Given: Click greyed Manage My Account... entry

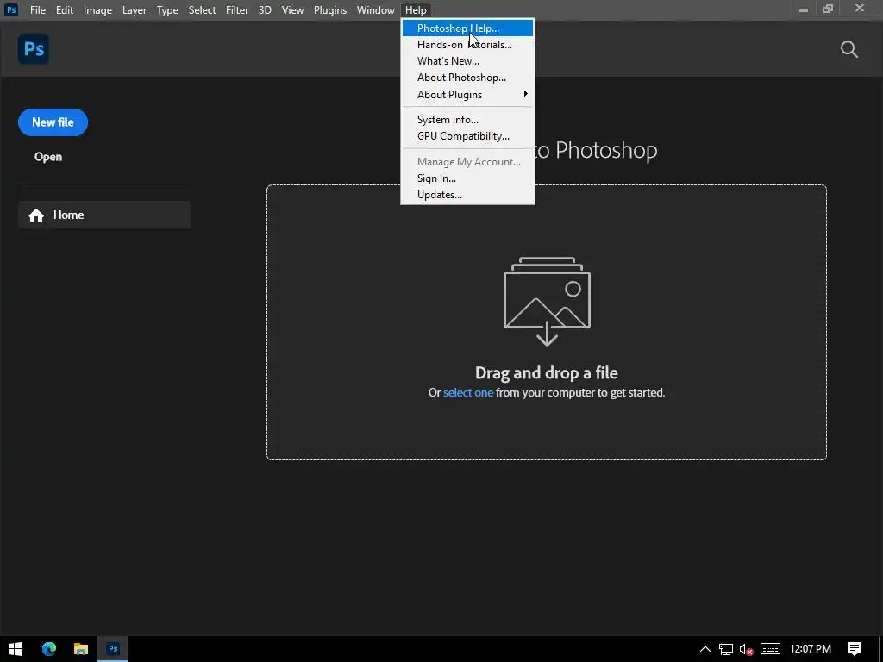Looking at the screenshot, I should (467, 161).
